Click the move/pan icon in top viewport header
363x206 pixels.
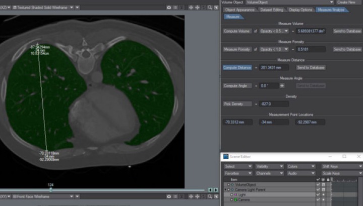tap(191, 8)
